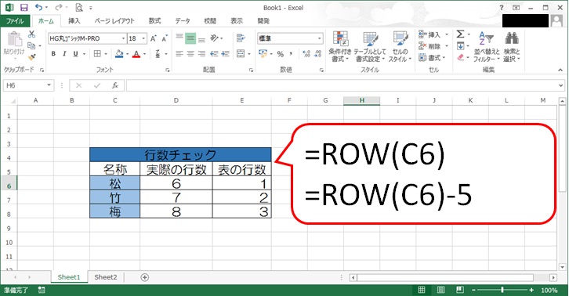Merge and center the selected cells

coord(241,54)
